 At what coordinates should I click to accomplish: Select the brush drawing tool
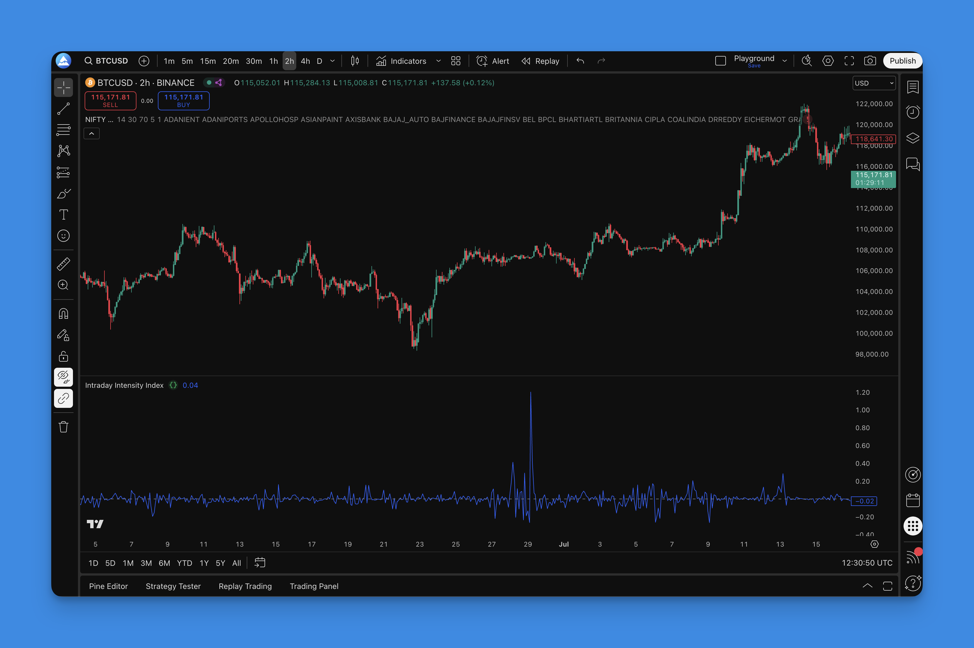(x=63, y=193)
